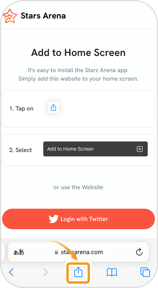This screenshot has width=158, height=288.
Task: Open the tabs overview icon
Action: click(x=145, y=272)
